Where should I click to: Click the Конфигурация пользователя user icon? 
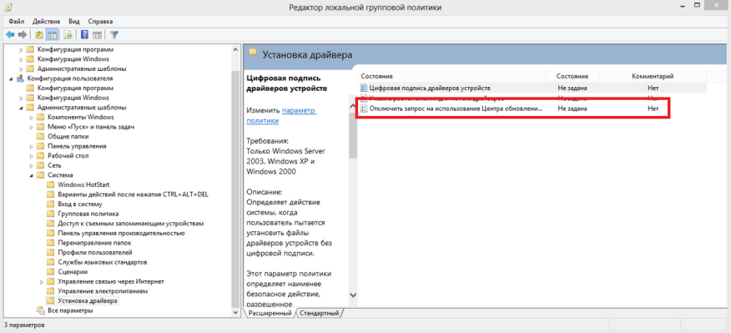21,78
